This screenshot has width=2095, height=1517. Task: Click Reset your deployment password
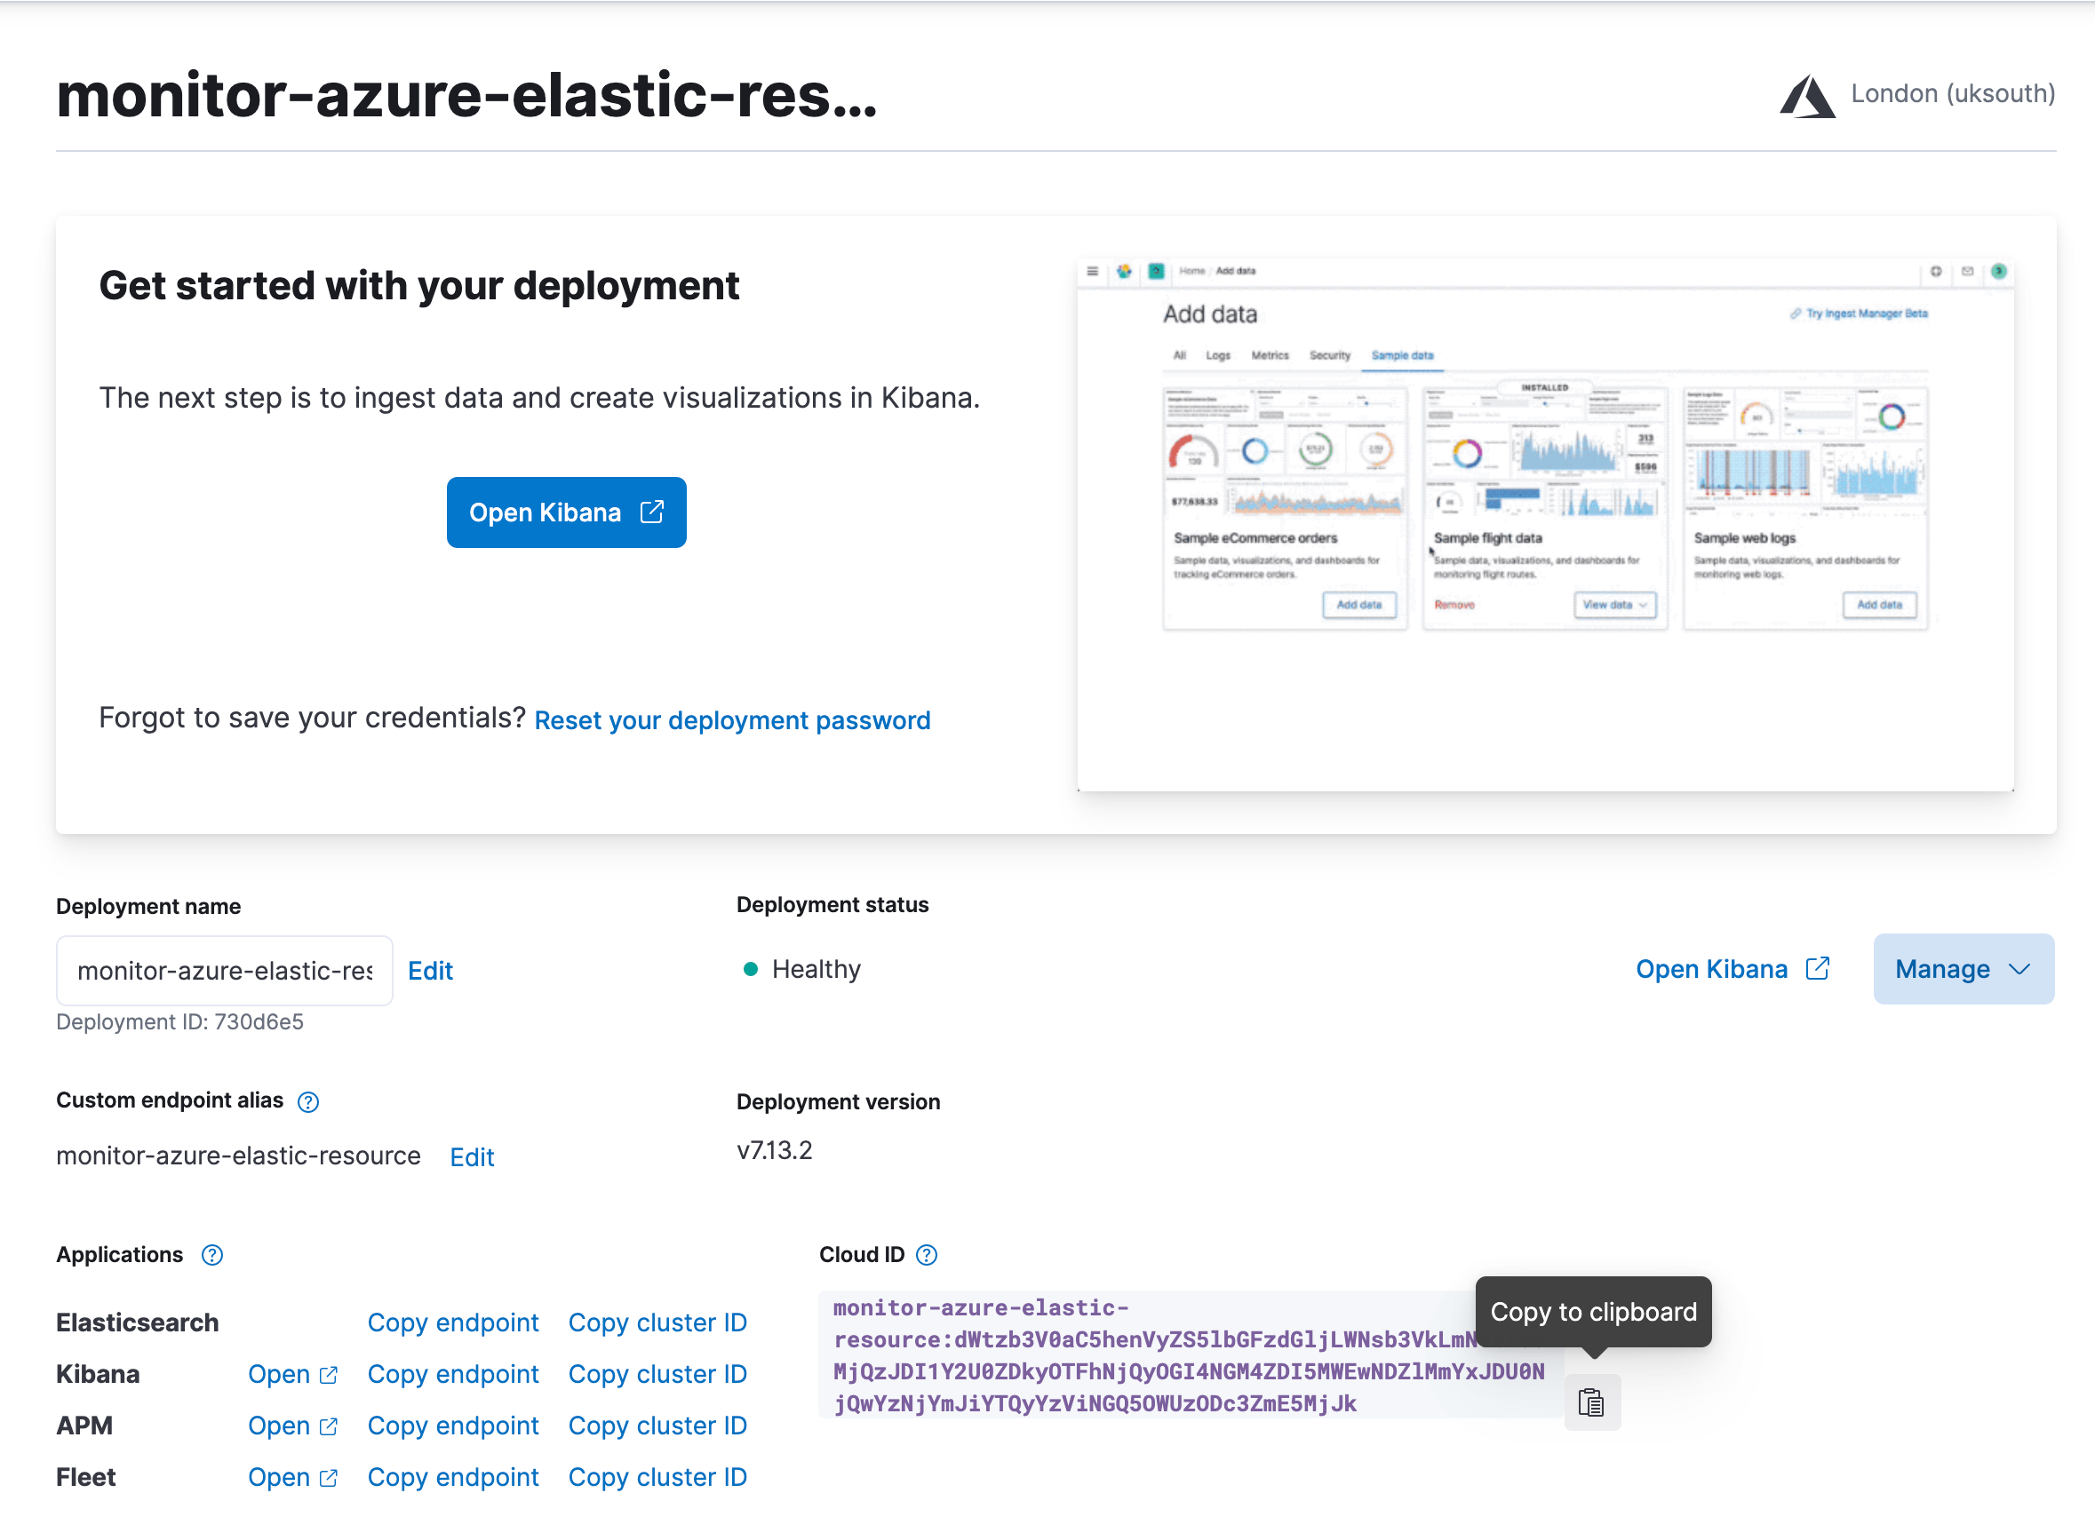[x=732, y=720]
